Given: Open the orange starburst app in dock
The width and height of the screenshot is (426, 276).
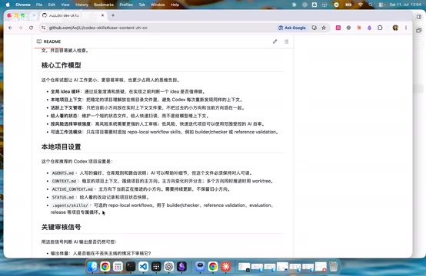Looking at the screenshot, I should 226,267.
